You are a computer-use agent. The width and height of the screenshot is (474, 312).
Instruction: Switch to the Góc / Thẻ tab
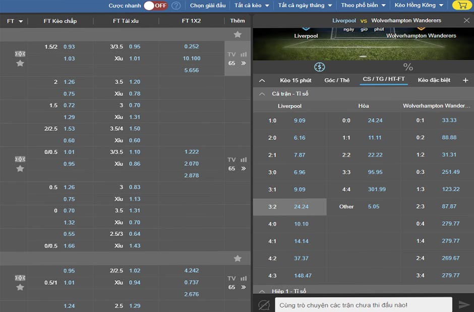point(337,80)
